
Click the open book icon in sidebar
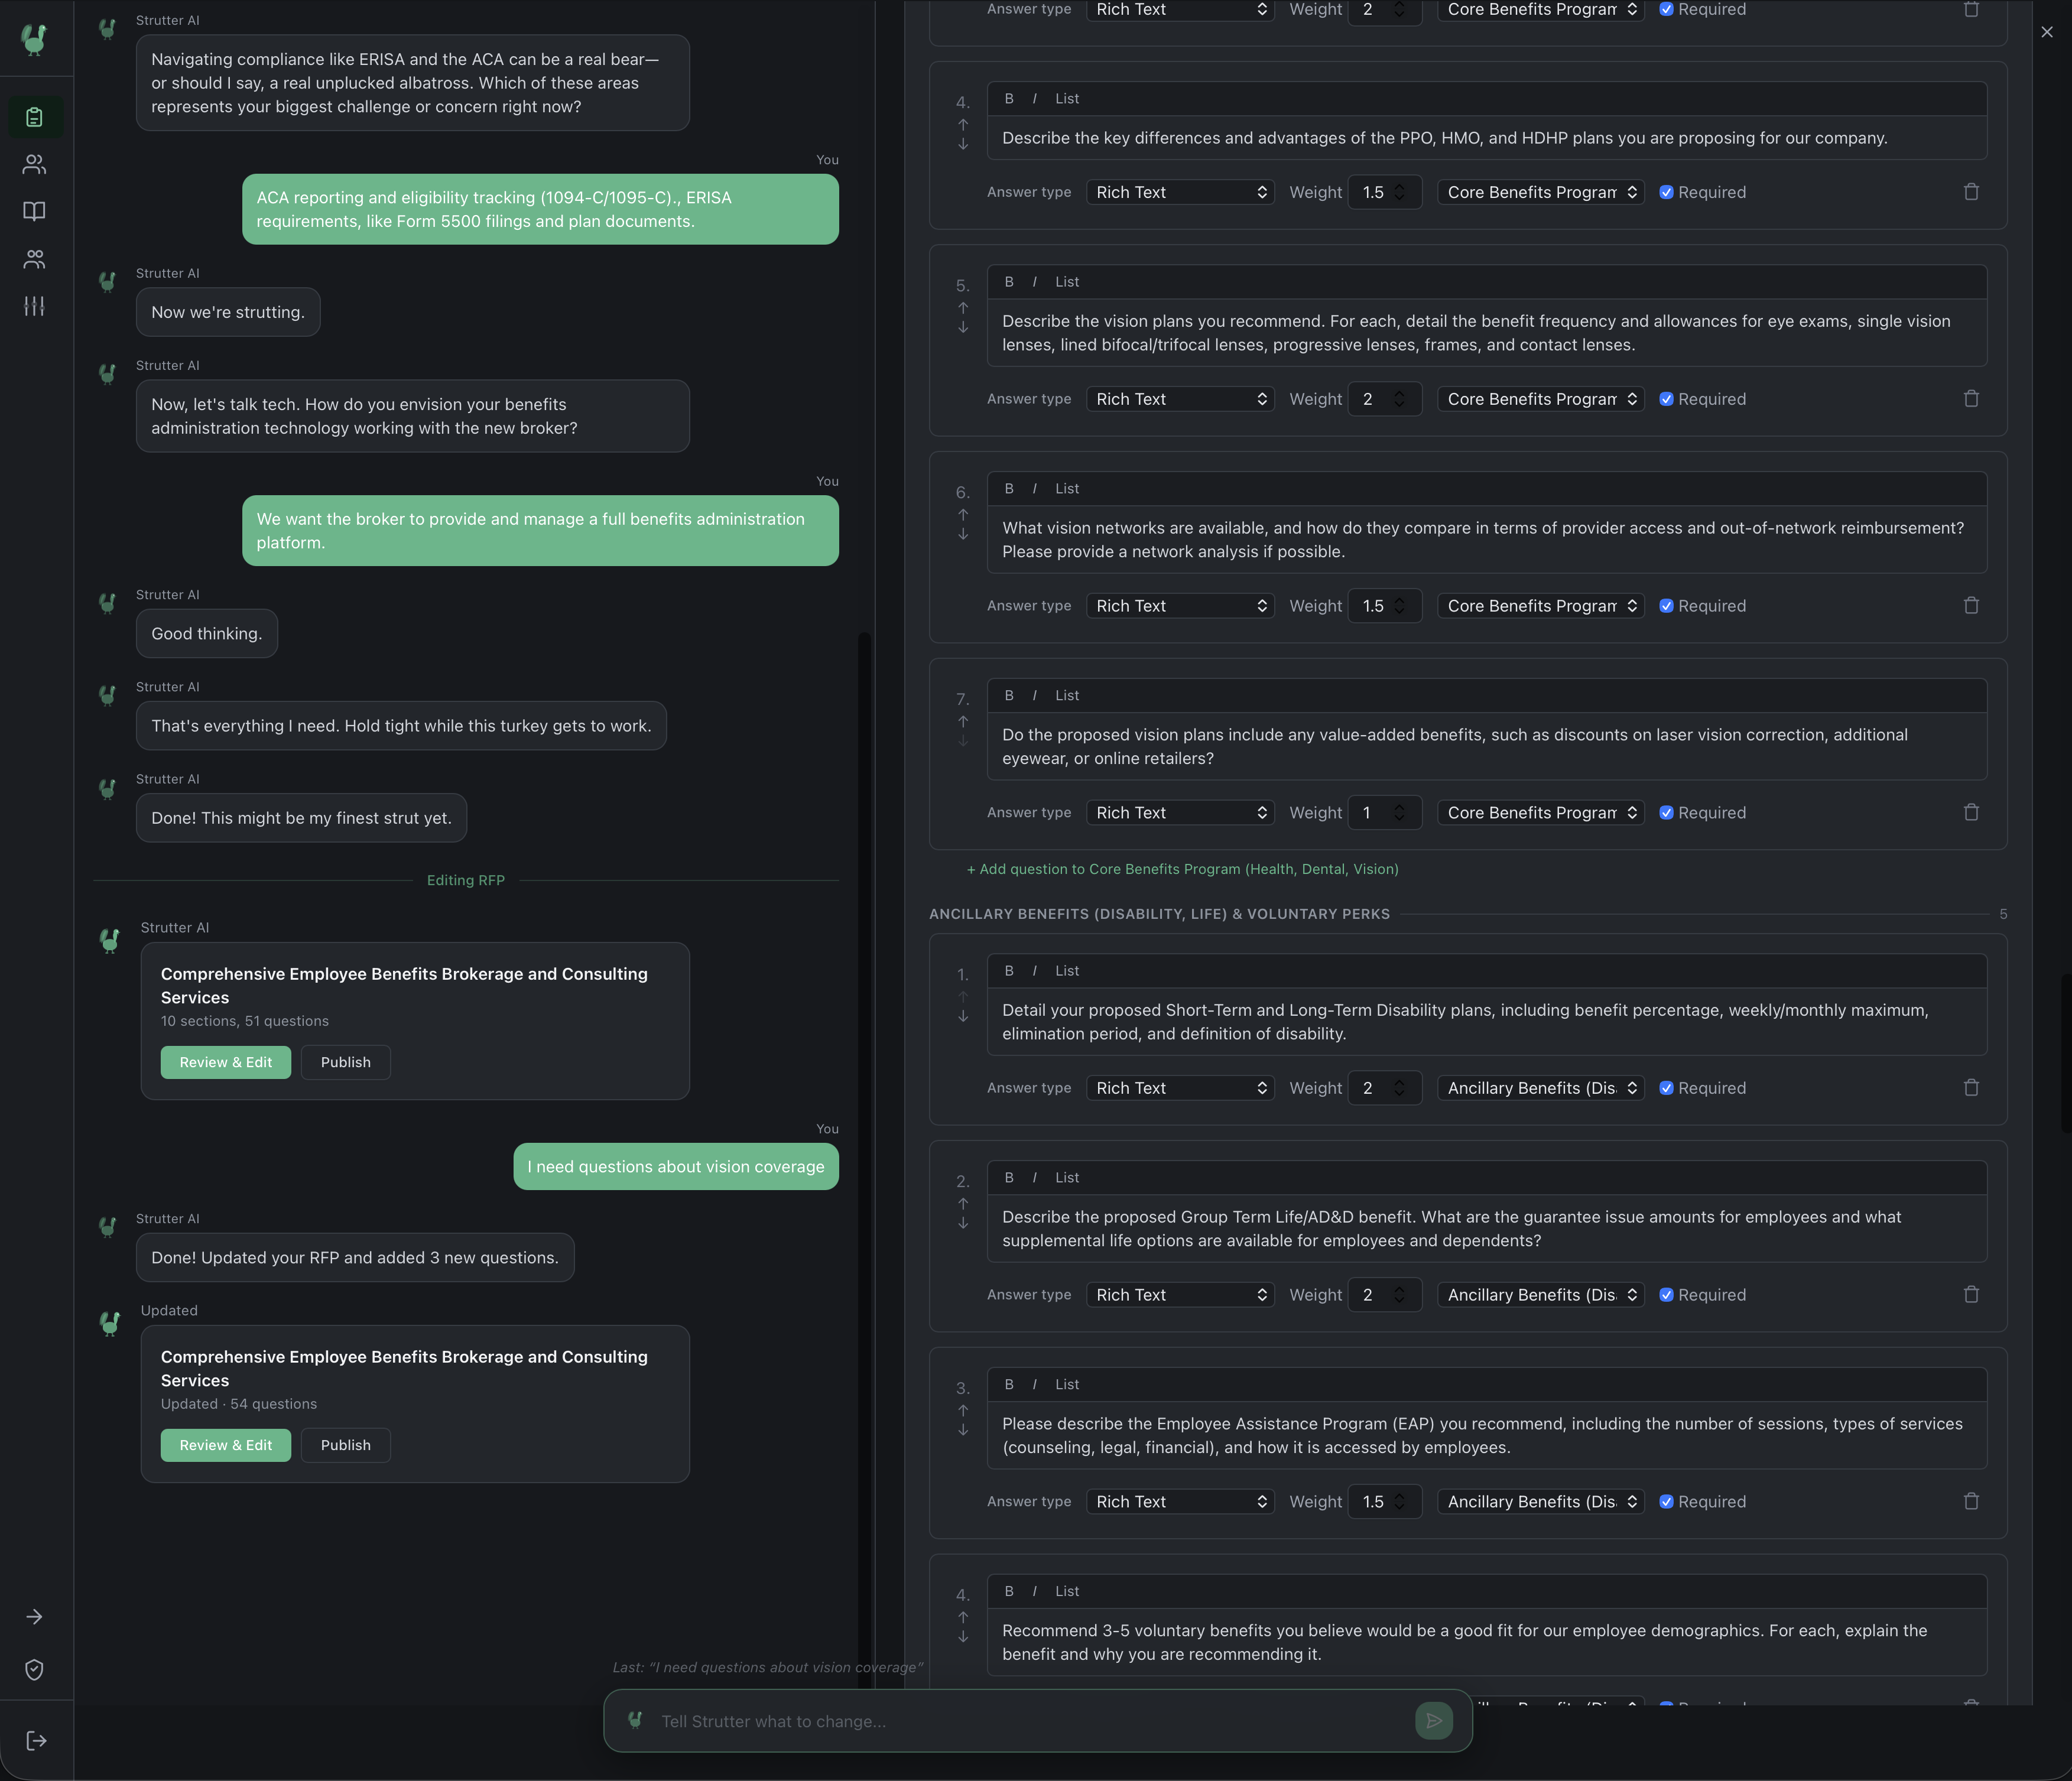click(x=34, y=211)
